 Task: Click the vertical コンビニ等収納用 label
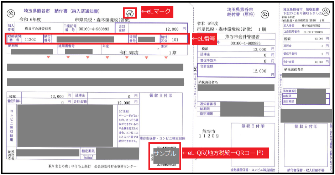(x=11, y=126)
